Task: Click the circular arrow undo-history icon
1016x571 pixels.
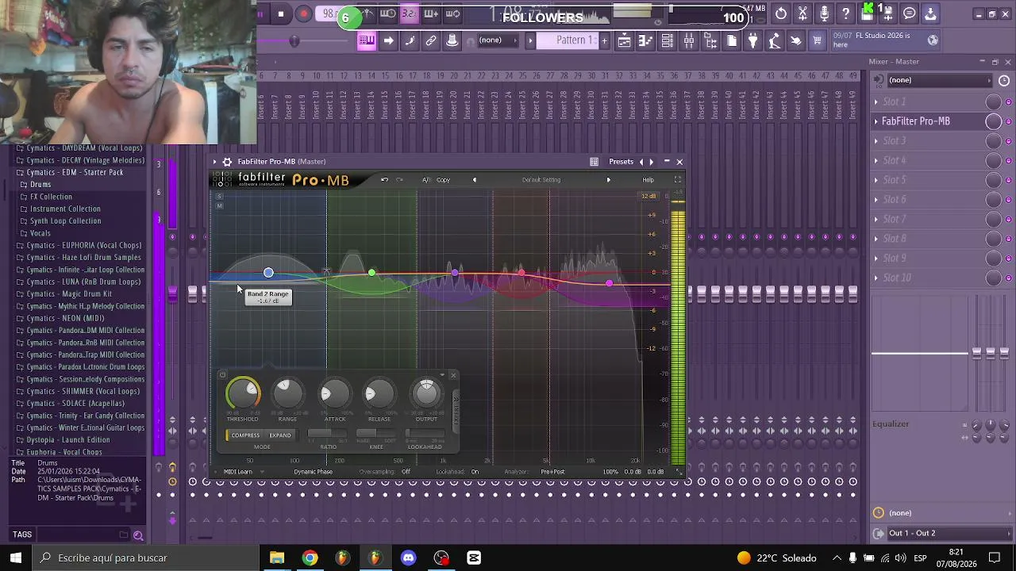Action: click(781, 13)
